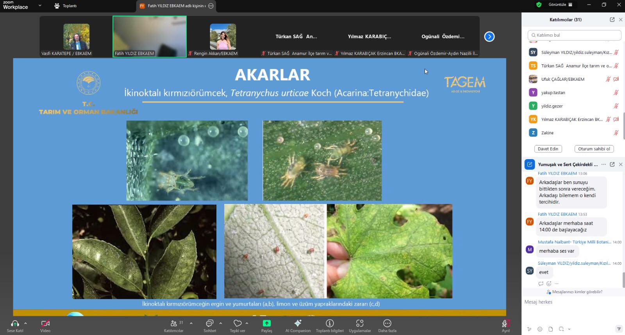Toggle the Sohbet chat panel
Viewport: 625px width, 335px height.
[209, 323]
